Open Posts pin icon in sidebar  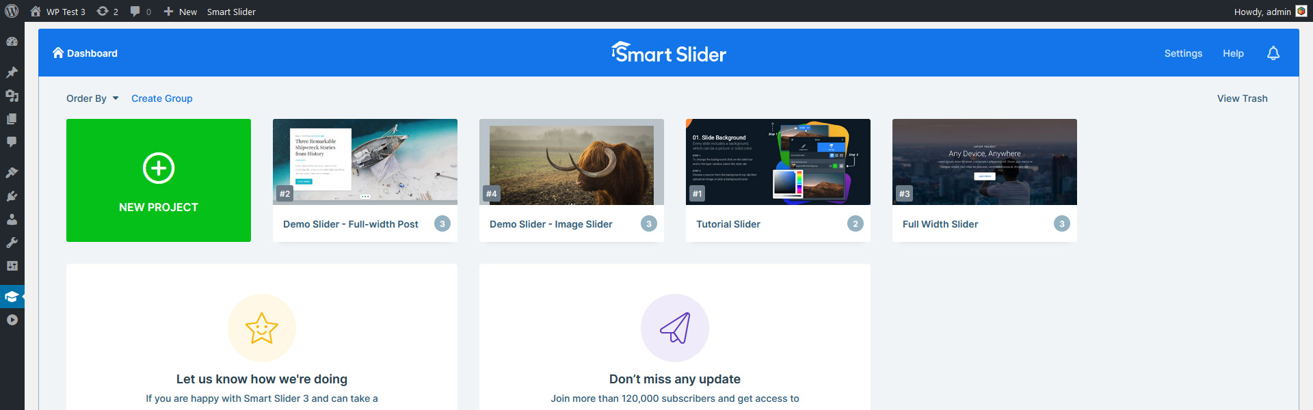point(12,72)
